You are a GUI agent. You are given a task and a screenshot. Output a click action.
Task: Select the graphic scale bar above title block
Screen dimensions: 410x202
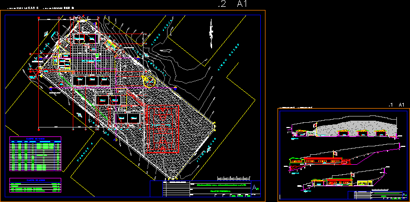pyautogui.click(x=234, y=179)
